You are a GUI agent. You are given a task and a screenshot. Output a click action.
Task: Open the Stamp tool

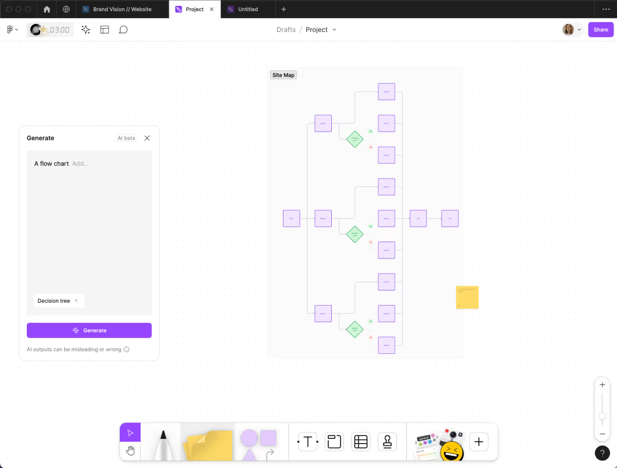click(x=387, y=442)
